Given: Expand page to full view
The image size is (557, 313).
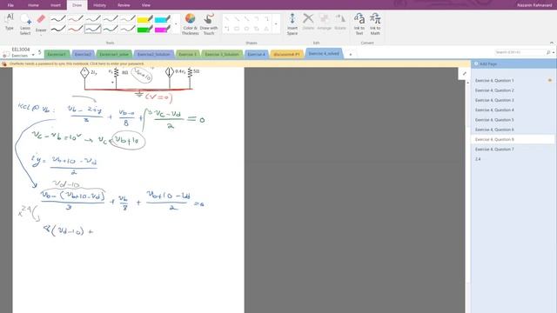Looking at the screenshot, I should (464, 74).
